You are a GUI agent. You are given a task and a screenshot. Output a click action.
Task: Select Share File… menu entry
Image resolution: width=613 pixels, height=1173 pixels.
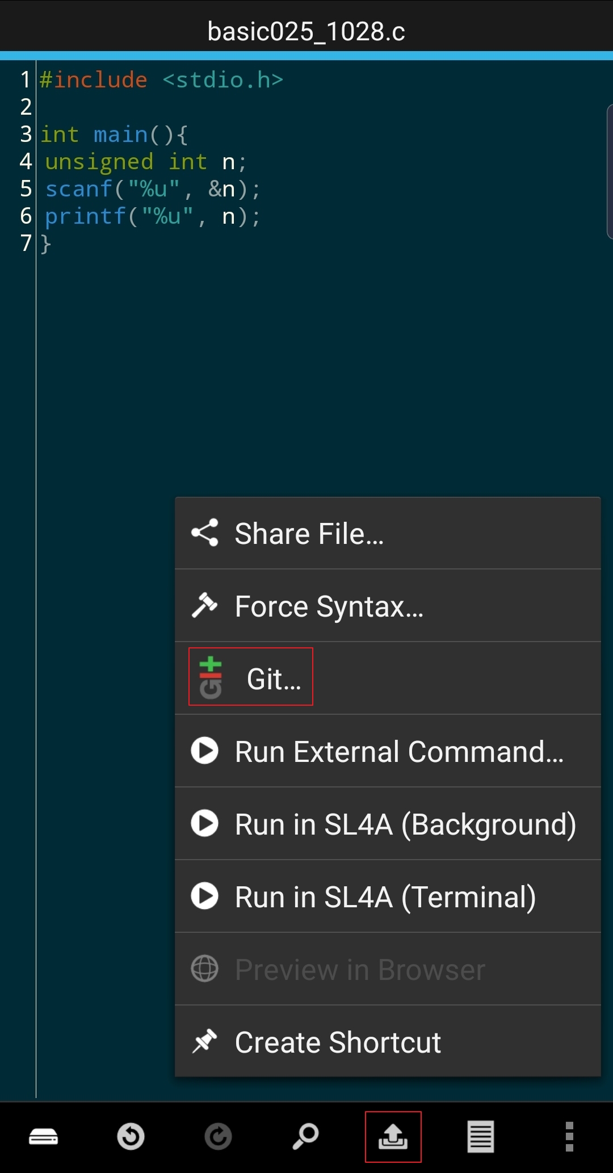pos(388,533)
